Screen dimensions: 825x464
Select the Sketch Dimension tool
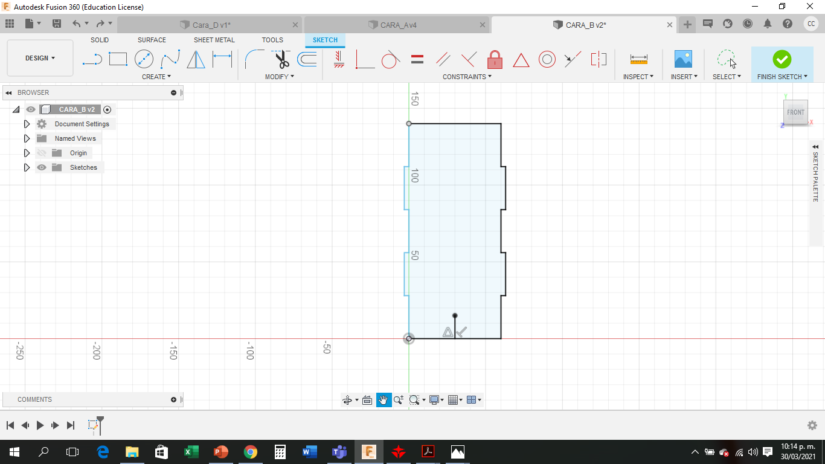tap(222, 59)
